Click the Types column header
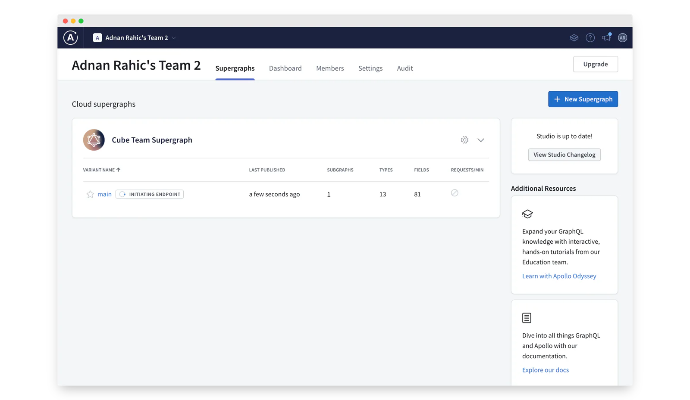Viewport: 690px width, 400px height. (x=386, y=170)
